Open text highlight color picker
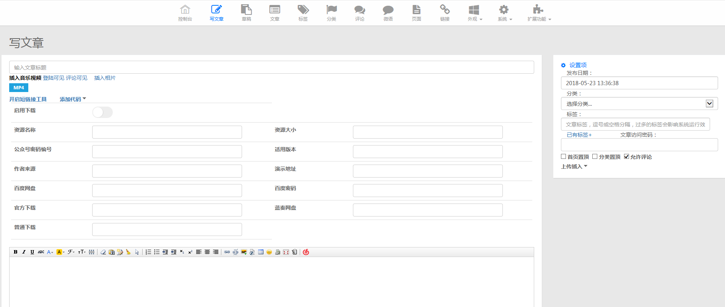 click(60, 252)
